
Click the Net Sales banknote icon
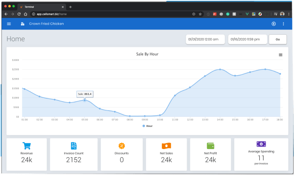click(166, 146)
